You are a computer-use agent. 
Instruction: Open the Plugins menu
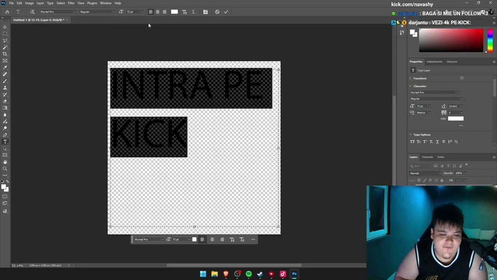[92, 3]
